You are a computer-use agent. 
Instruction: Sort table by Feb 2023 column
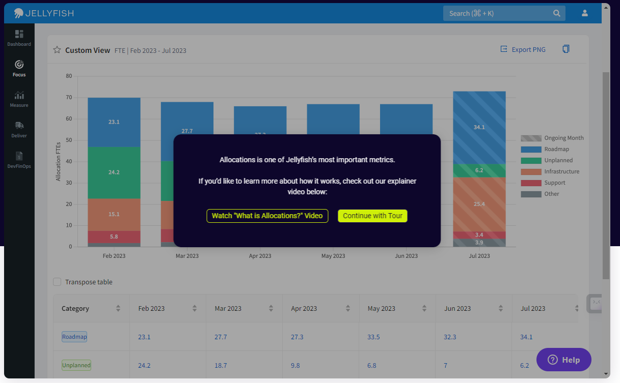tap(195, 308)
